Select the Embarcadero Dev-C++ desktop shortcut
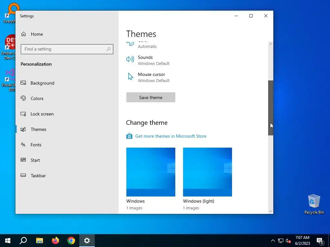This screenshot has width=330, height=247. tap(9, 47)
